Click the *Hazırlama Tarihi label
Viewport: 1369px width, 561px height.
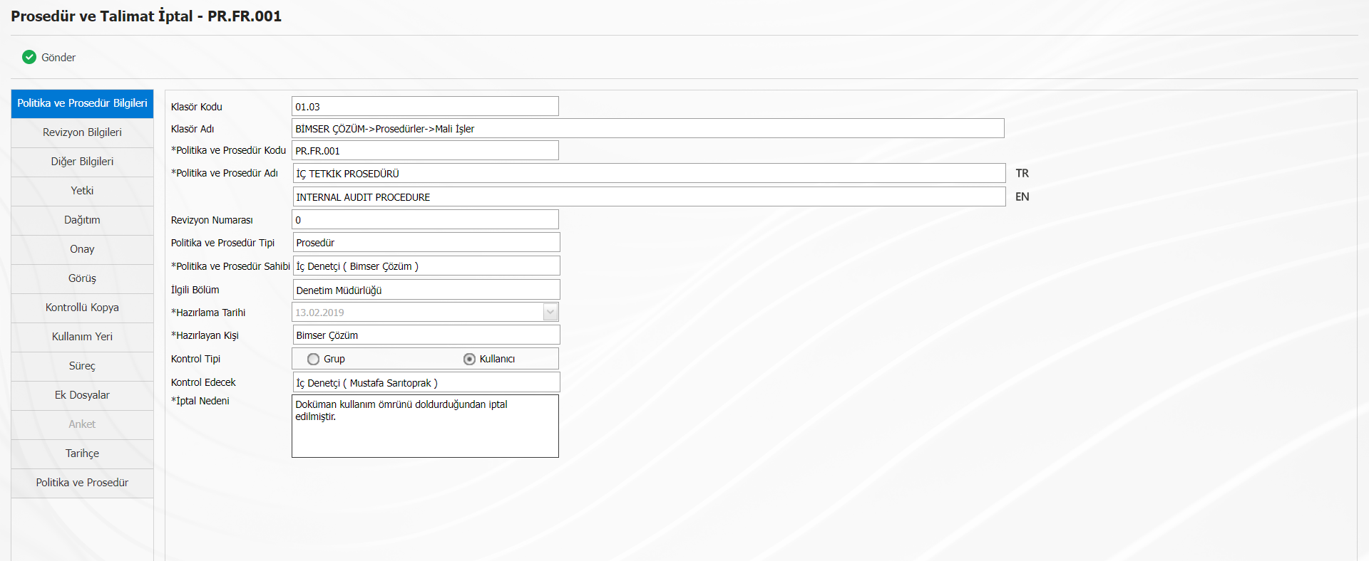[x=207, y=313]
